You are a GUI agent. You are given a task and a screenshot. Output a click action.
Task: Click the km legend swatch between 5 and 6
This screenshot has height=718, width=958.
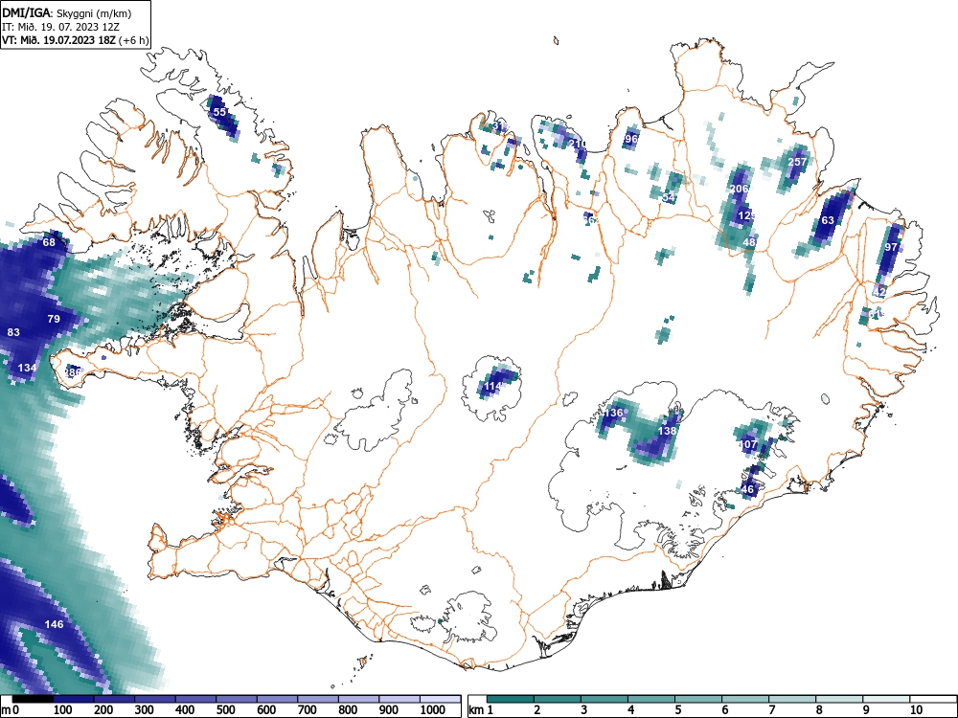tap(698, 699)
